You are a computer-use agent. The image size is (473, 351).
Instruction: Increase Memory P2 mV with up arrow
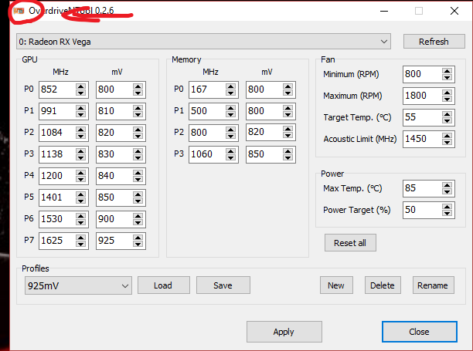[x=288, y=129]
